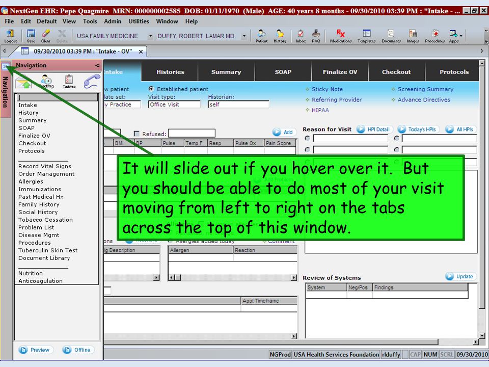Select first right-column Reason for Visit radio
Image resolution: width=489 pixels, height=367 pixels.
(x=396, y=138)
